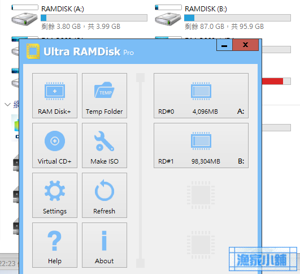Open the Virtual CD+ tile

pyautogui.click(x=55, y=145)
